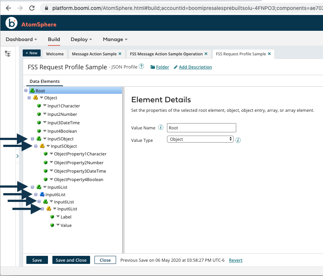323x276 pixels.
Task: Click the Save button
Action: [x=37, y=260]
